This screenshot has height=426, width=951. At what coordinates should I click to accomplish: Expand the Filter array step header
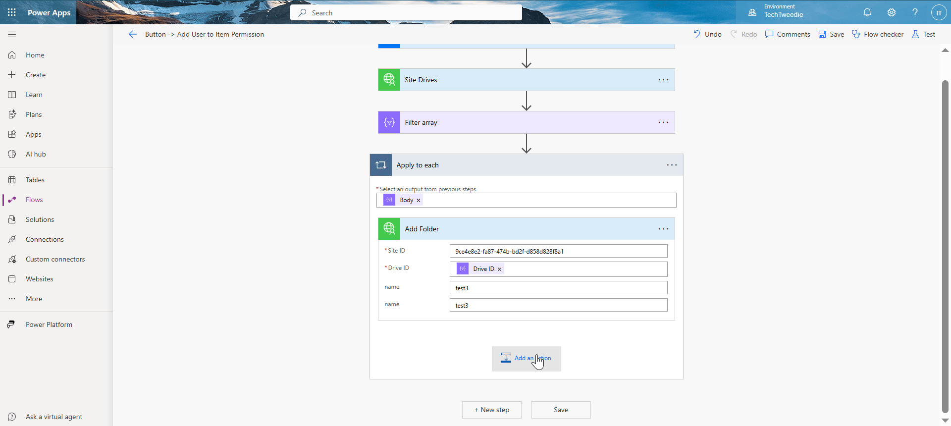pyautogui.click(x=526, y=122)
